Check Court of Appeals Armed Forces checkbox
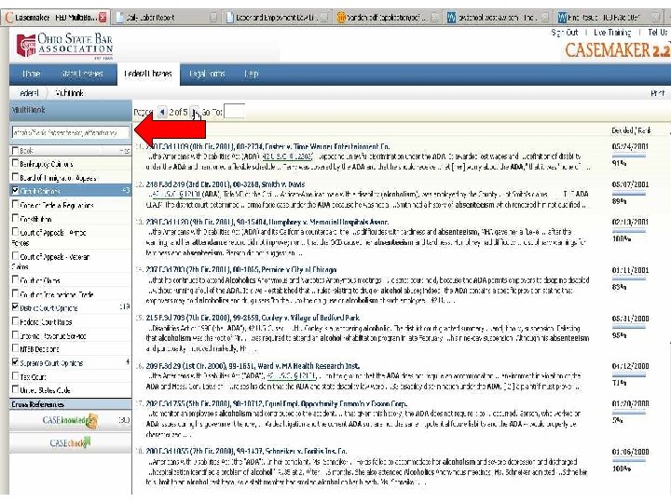The height and width of the screenshot is (503, 671). pyautogui.click(x=16, y=232)
